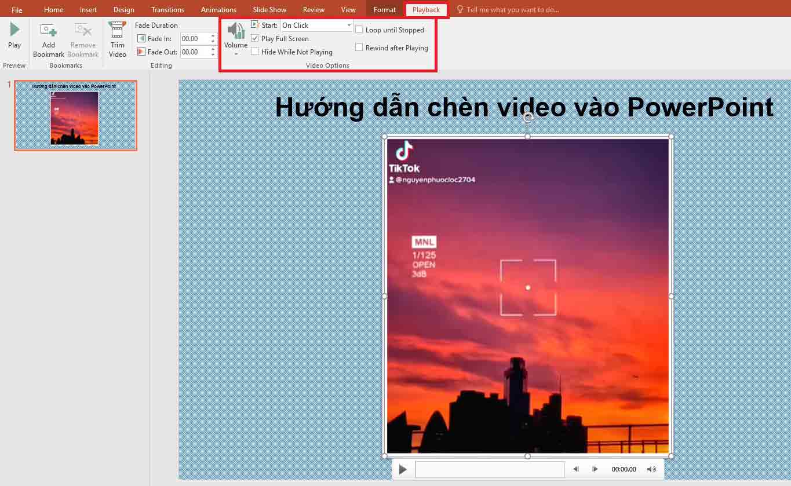Image resolution: width=791 pixels, height=486 pixels.
Task: Open the Animations ribbon tab
Action: click(218, 9)
